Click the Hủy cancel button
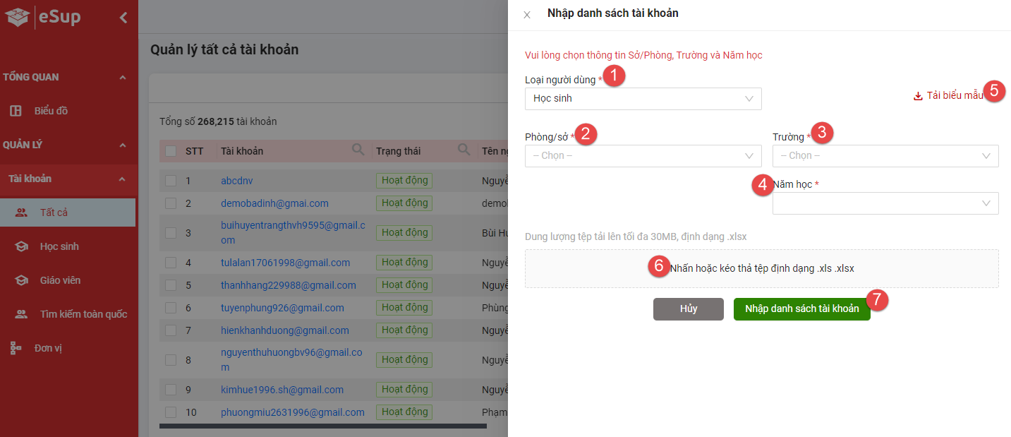The image size is (1011, 437). click(688, 309)
